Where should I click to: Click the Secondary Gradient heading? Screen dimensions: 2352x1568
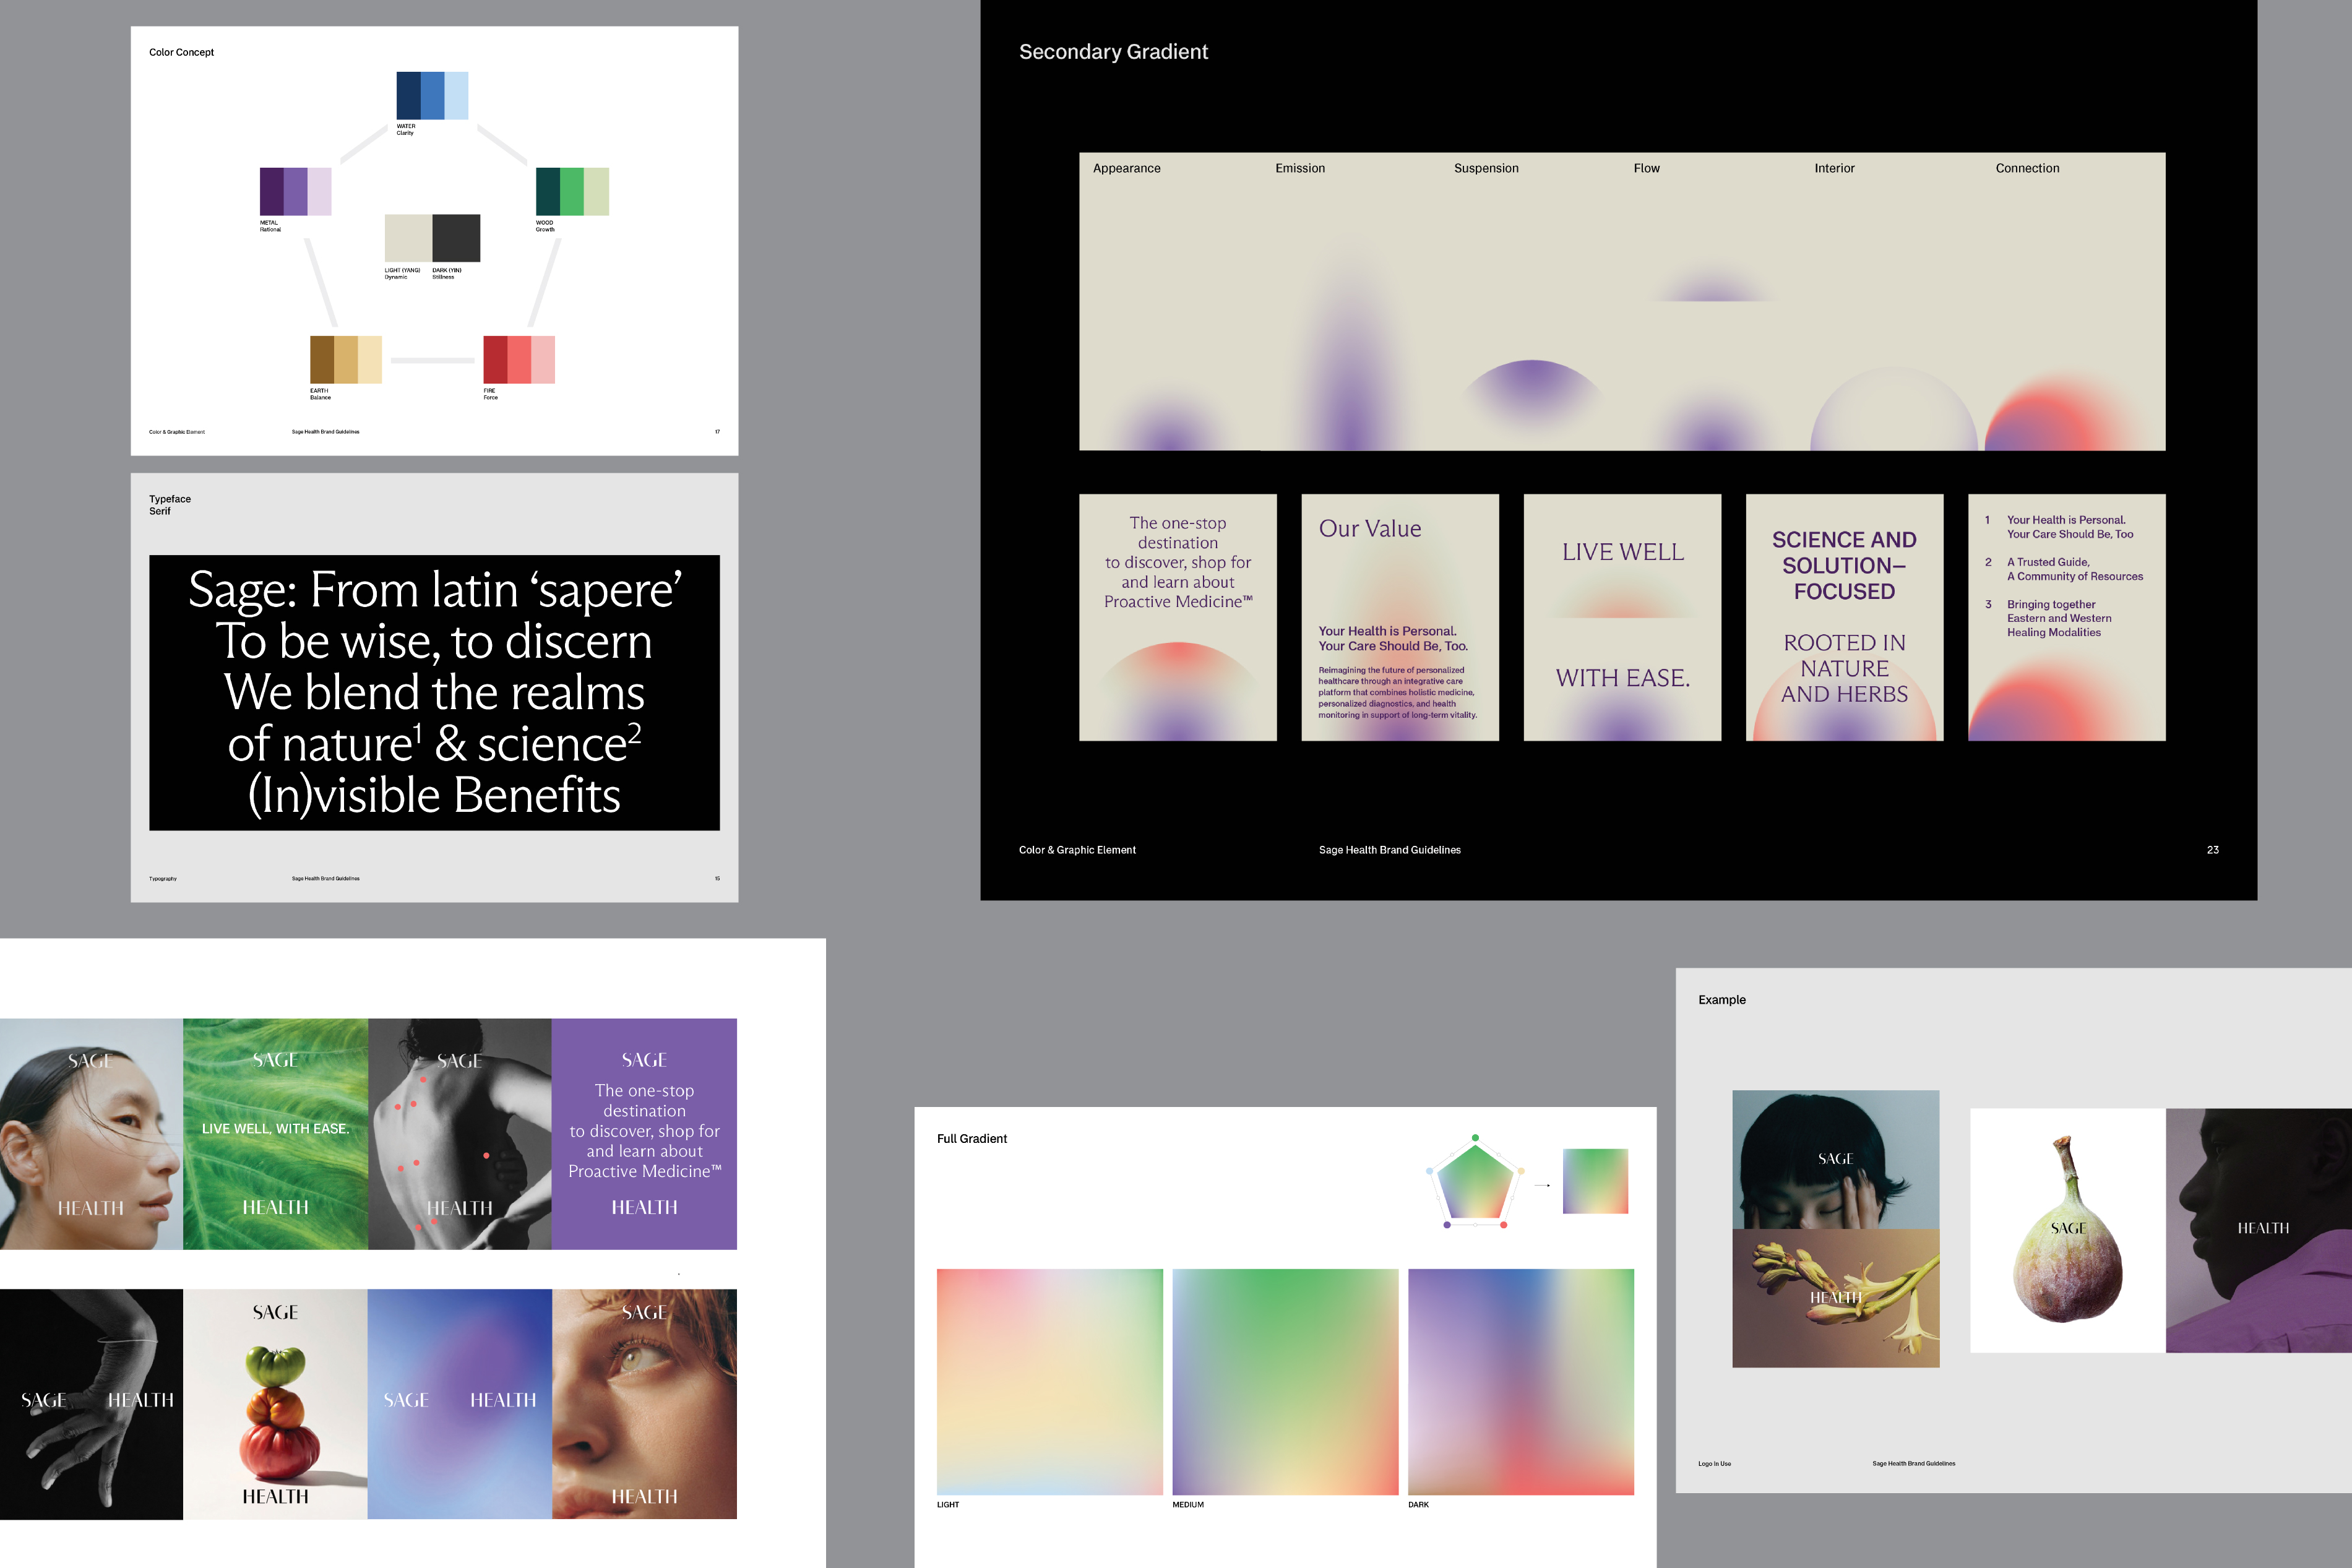pyautogui.click(x=1113, y=52)
